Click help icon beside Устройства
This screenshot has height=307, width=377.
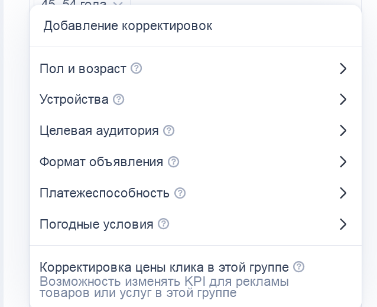click(119, 100)
